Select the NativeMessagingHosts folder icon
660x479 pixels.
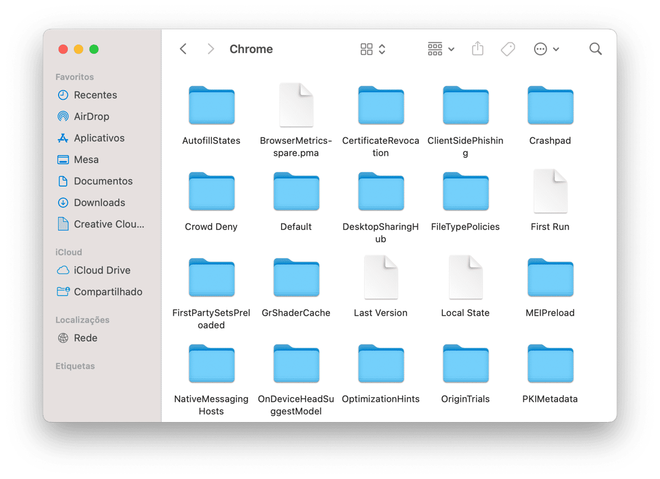212,363
